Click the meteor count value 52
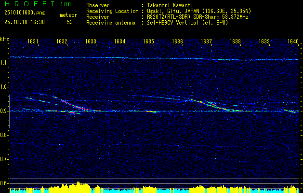Viewport: 303px width, 193px height. point(70,22)
